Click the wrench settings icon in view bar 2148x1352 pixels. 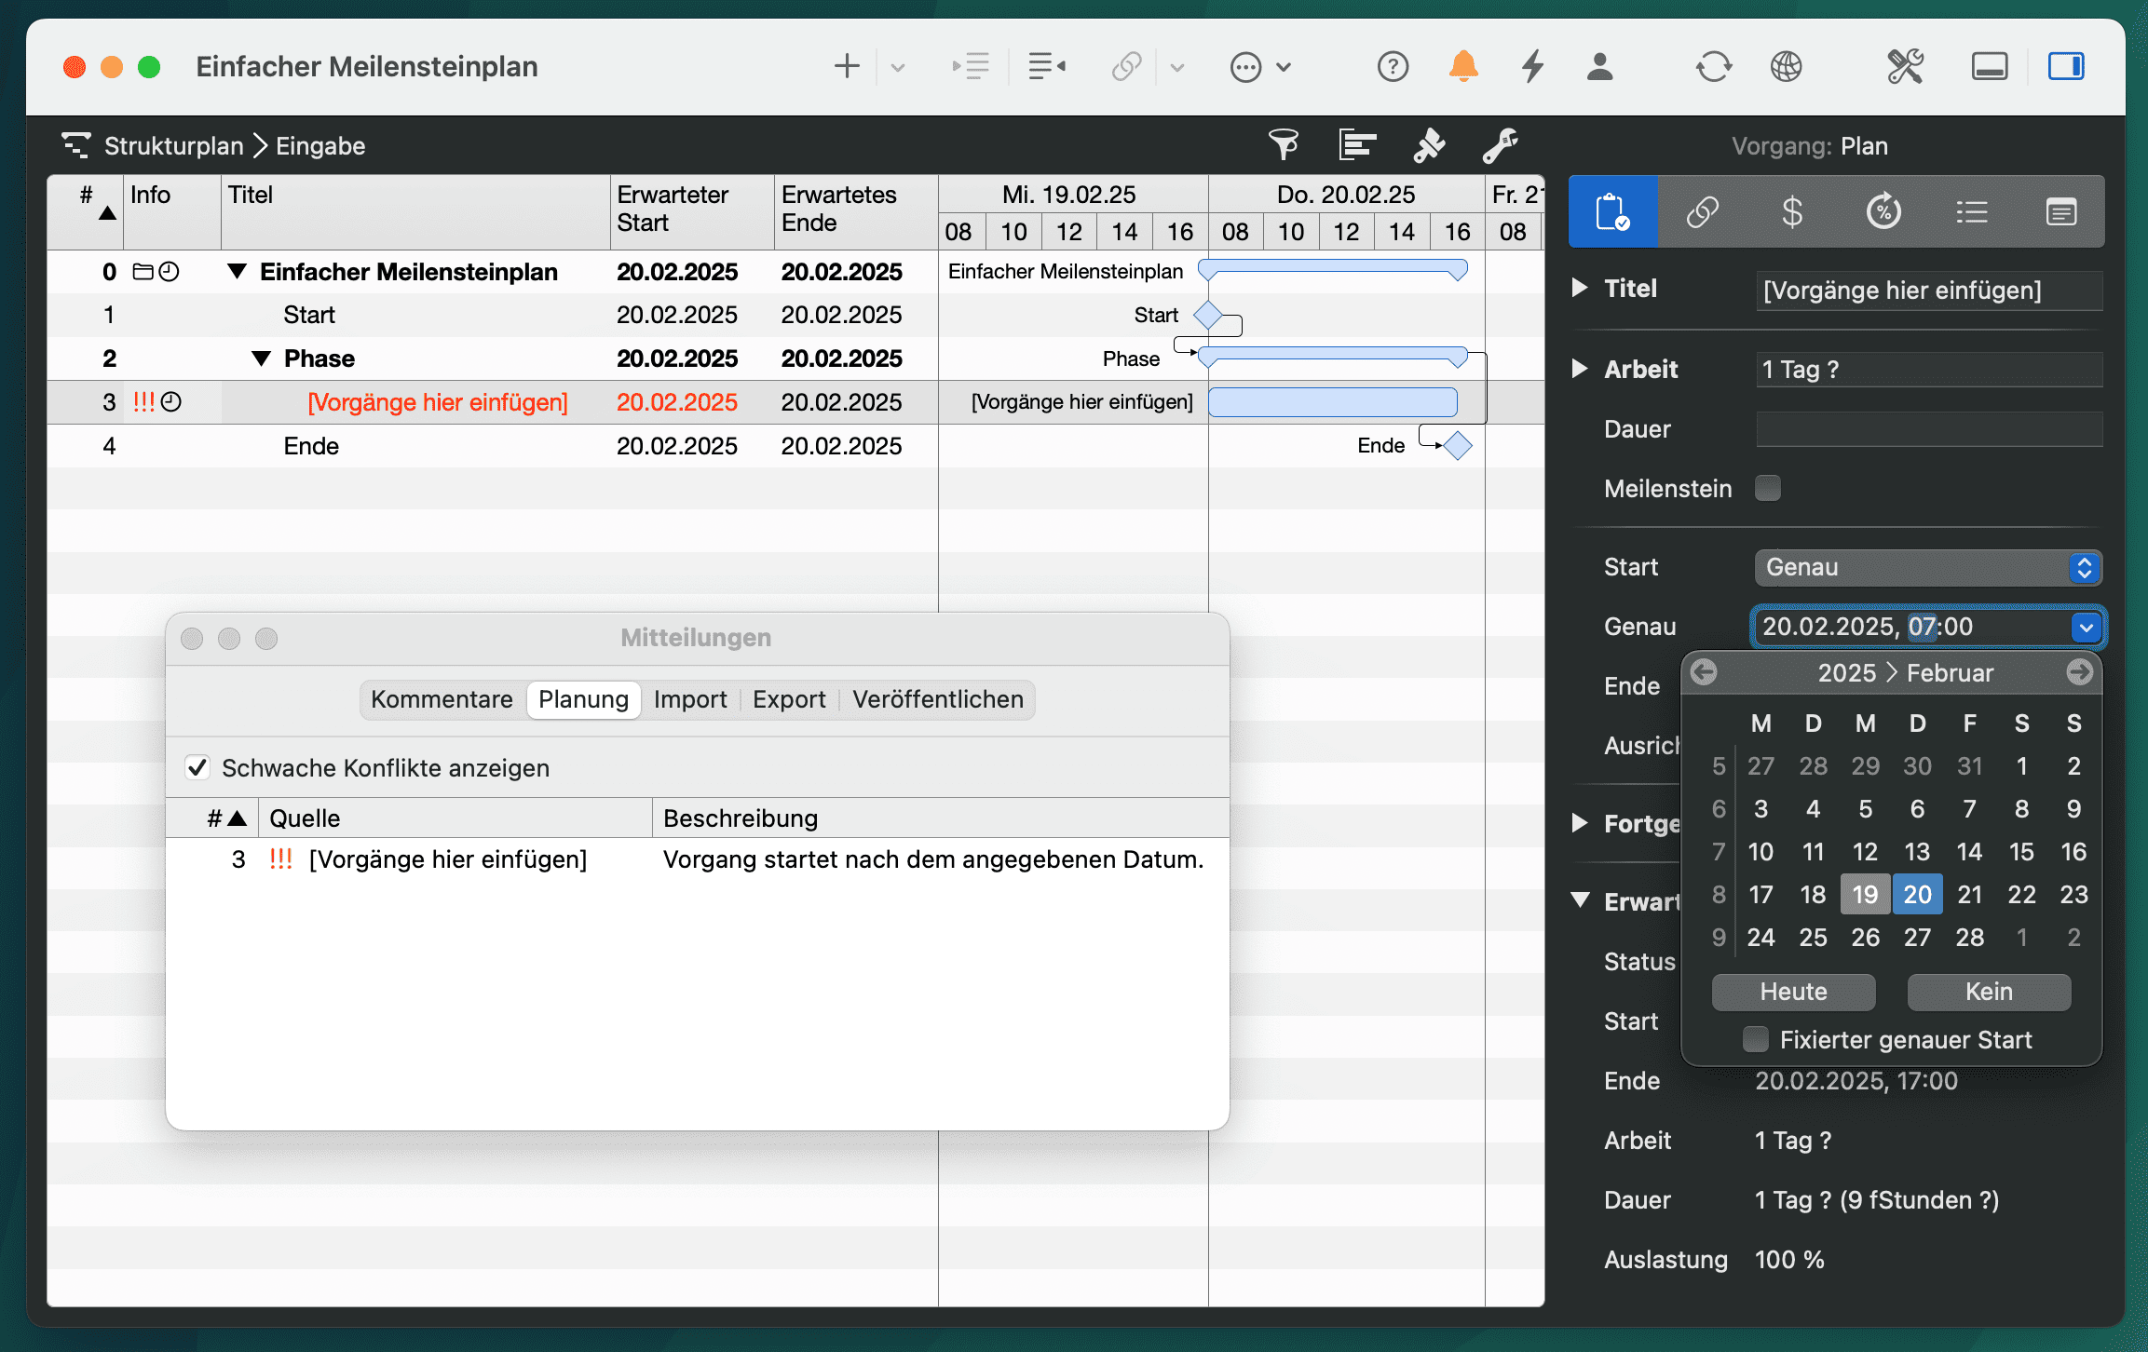click(1500, 145)
